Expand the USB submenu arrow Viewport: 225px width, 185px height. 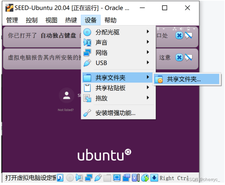tap(148, 62)
